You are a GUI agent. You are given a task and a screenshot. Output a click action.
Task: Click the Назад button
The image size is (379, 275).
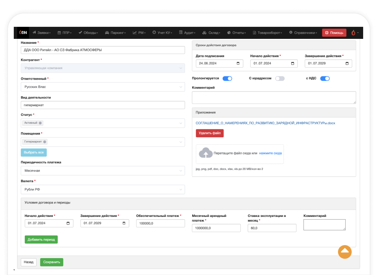[x=29, y=262]
